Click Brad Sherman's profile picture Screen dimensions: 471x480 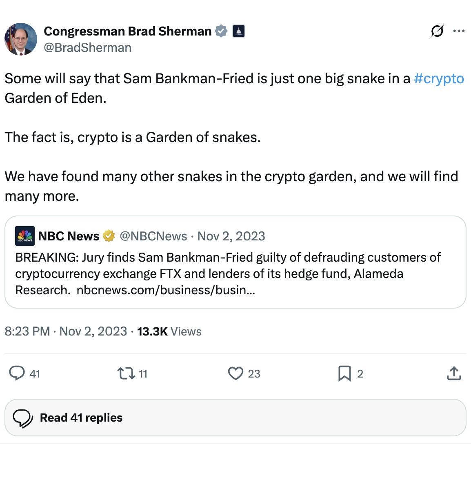[21, 39]
